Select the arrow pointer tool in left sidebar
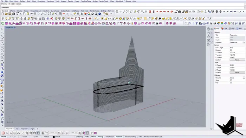 [x=2, y=29]
